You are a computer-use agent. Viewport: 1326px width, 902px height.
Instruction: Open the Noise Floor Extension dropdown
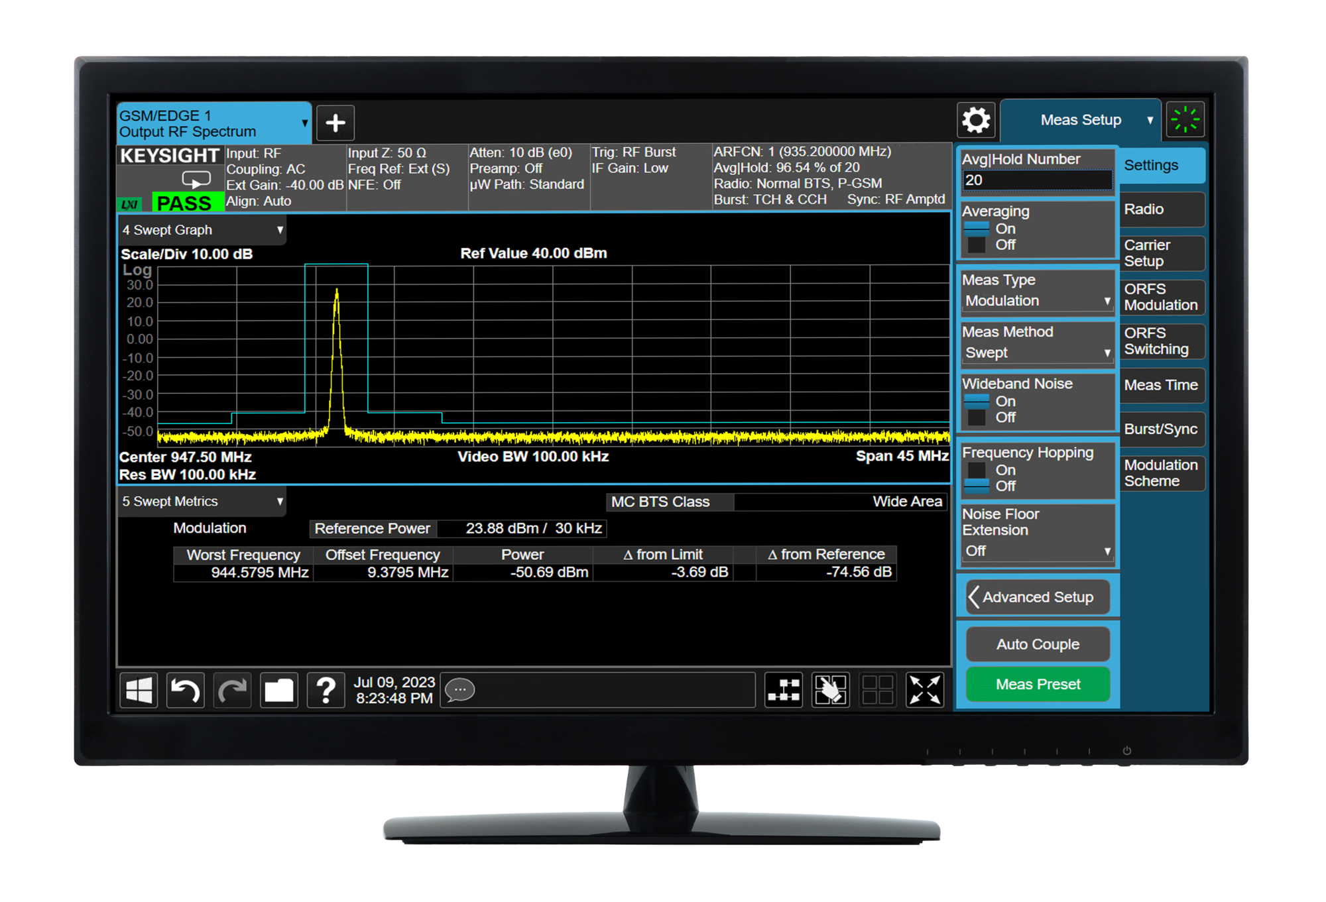[1037, 551]
